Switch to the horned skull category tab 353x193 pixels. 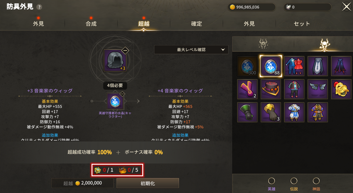(324, 44)
